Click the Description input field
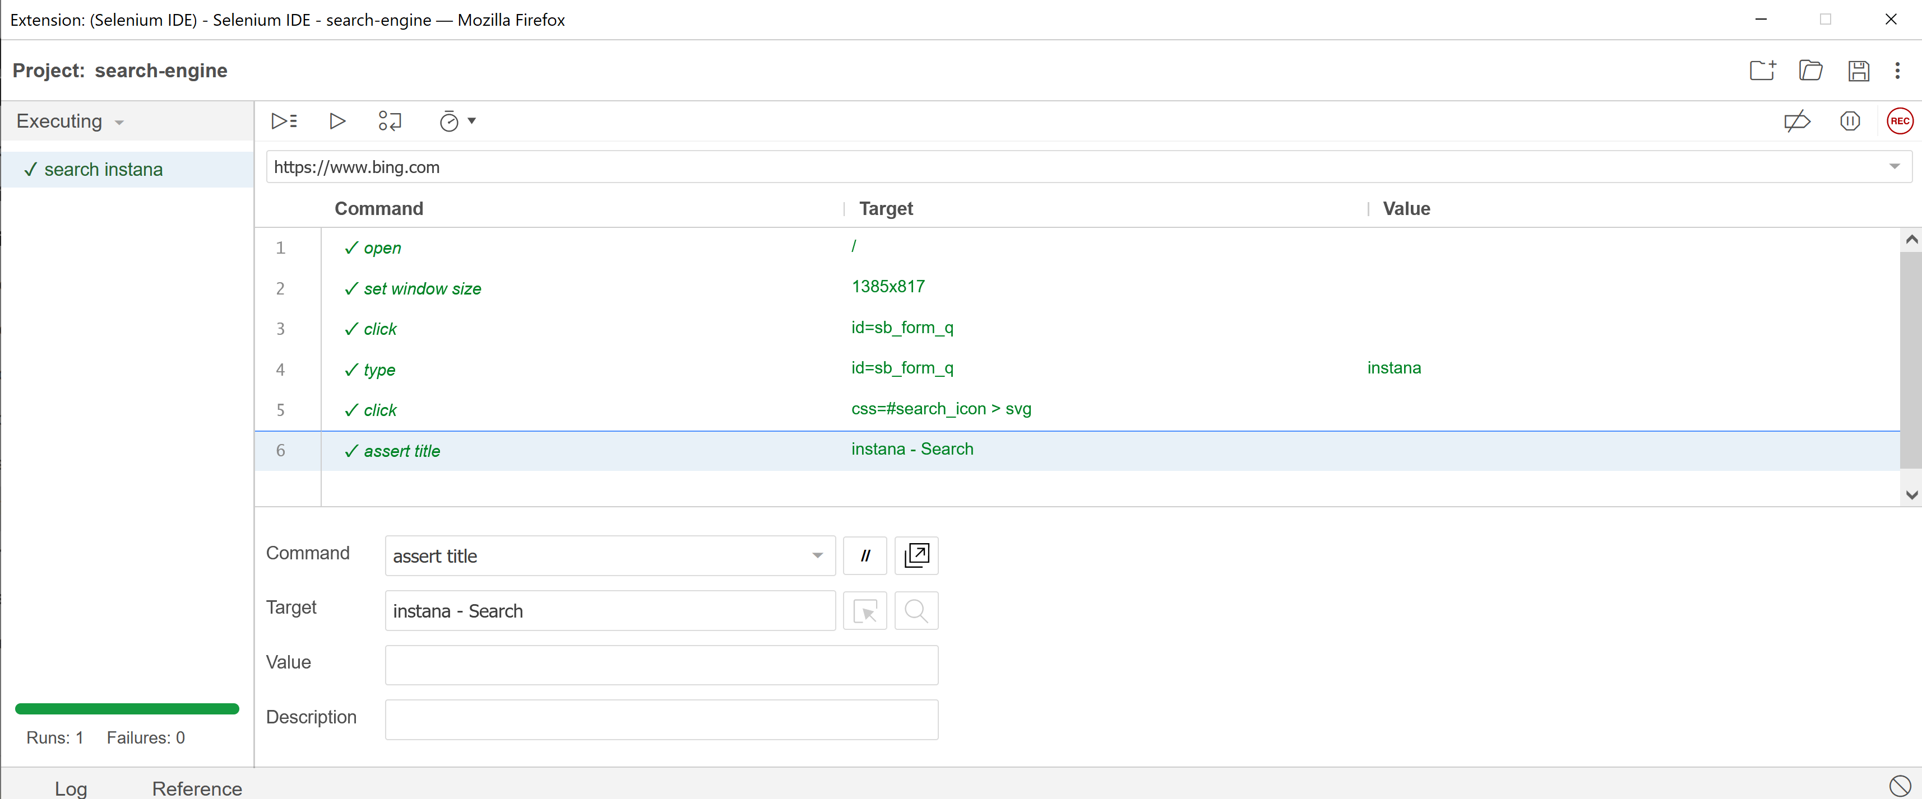The image size is (1922, 799). point(661,719)
